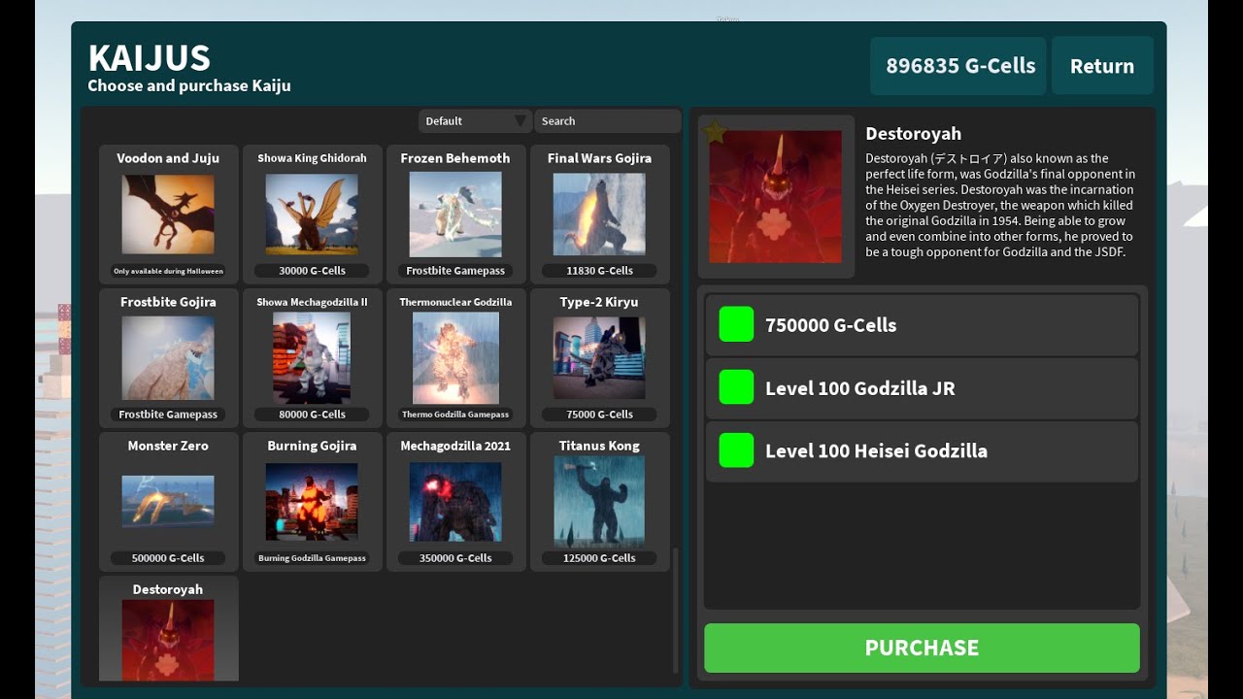Choose the Thermonuclear Godzilla picture
This screenshot has height=699, width=1243.
coord(455,357)
